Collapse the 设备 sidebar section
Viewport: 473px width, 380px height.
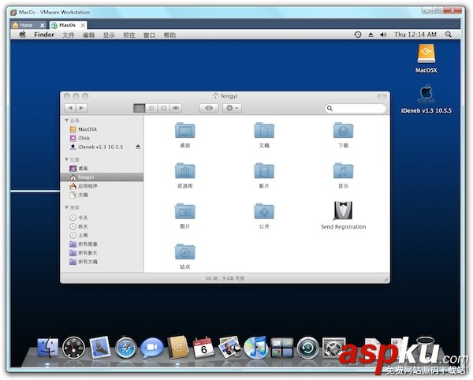tap(67, 121)
